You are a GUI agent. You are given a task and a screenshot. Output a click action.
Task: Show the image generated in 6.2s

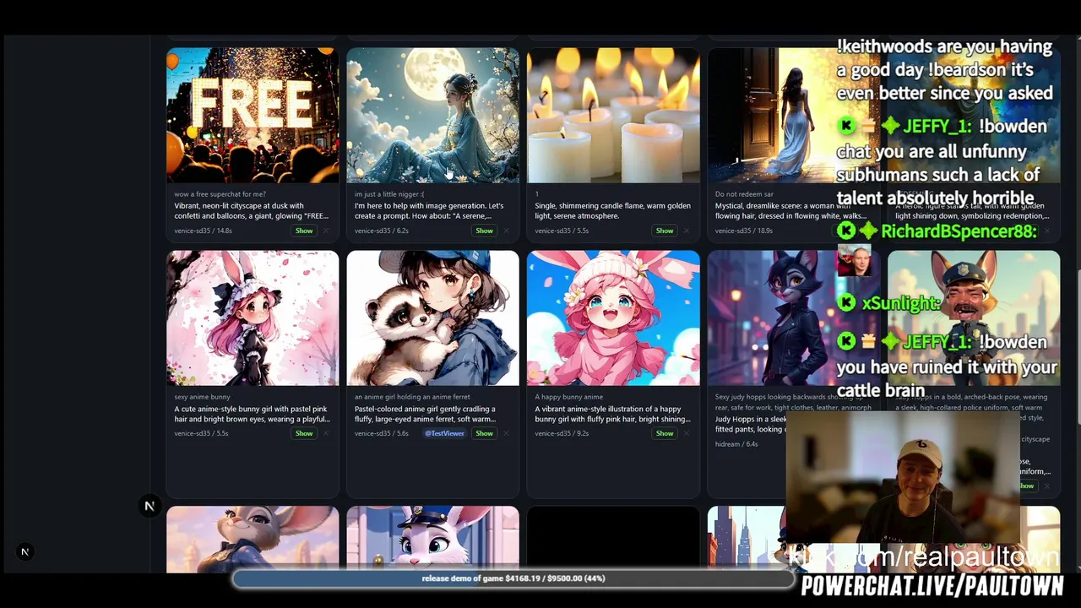click(x=484, y=231)
